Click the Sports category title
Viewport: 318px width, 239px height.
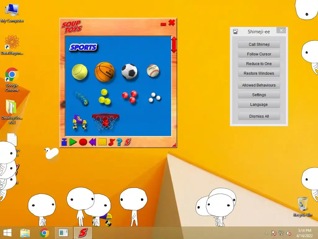point(83,47)
